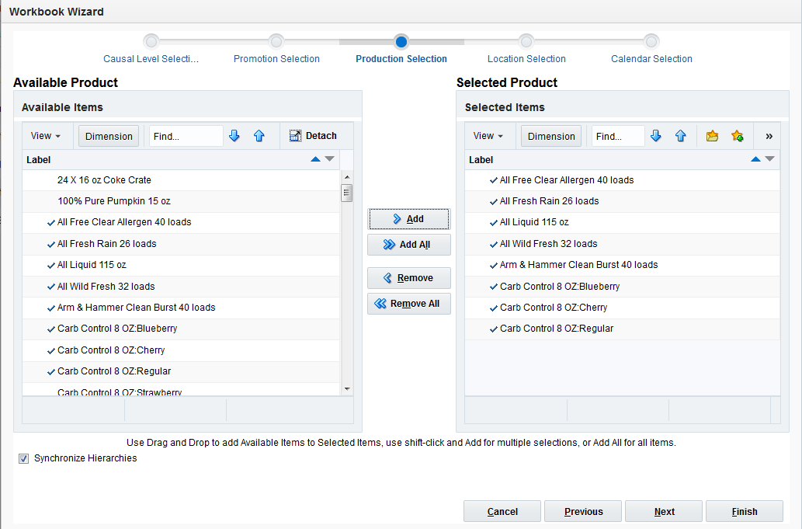802x529 pixels.
Task: Click the Finish button
Action: click(x=745, y=511)
